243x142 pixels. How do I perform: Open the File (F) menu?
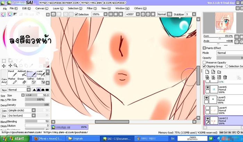(14, 8)
